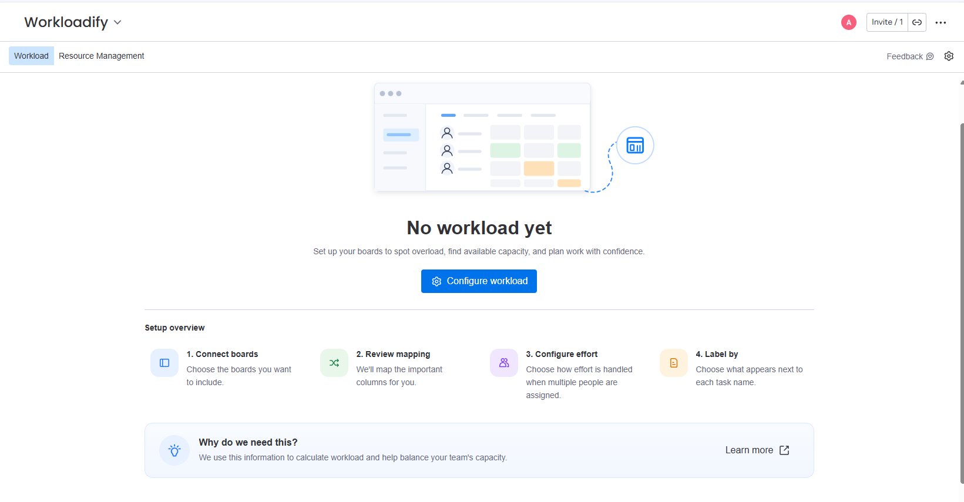Switch to the Resource Management tab

(101, 56)
